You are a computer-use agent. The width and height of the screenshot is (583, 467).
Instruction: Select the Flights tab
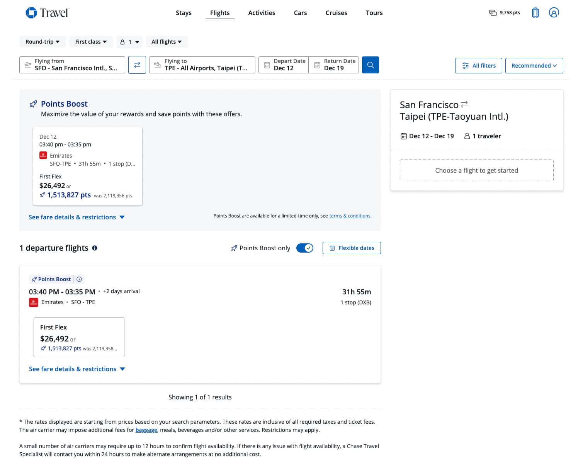[220, 13]
